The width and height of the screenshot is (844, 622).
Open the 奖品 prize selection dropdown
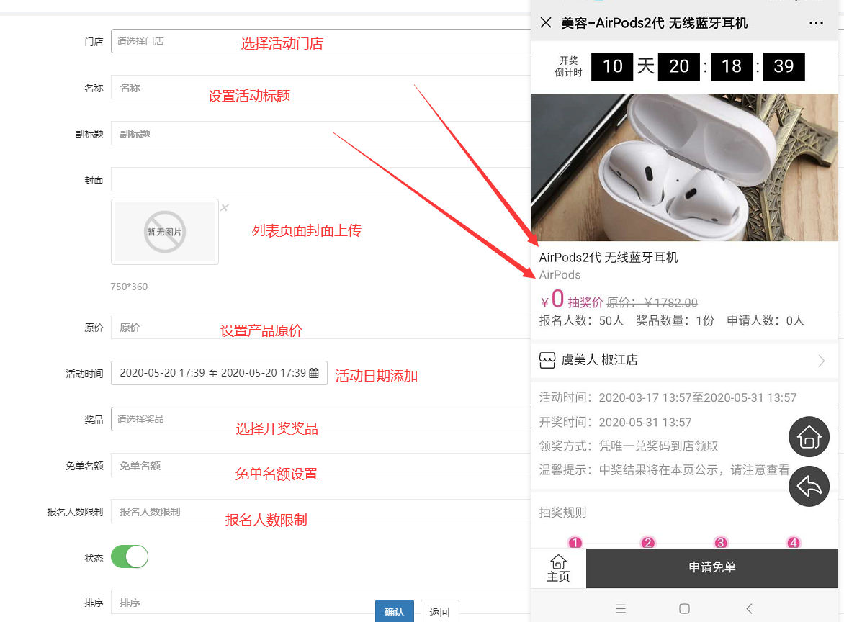coord(320,418)
